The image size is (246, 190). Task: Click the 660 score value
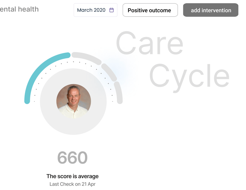coord(72,157)
